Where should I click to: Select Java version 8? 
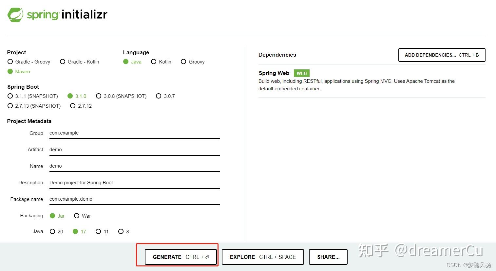[121, 231]
